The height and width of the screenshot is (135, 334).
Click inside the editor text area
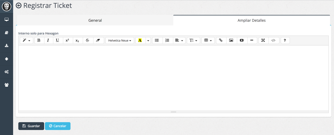point(174,78)
